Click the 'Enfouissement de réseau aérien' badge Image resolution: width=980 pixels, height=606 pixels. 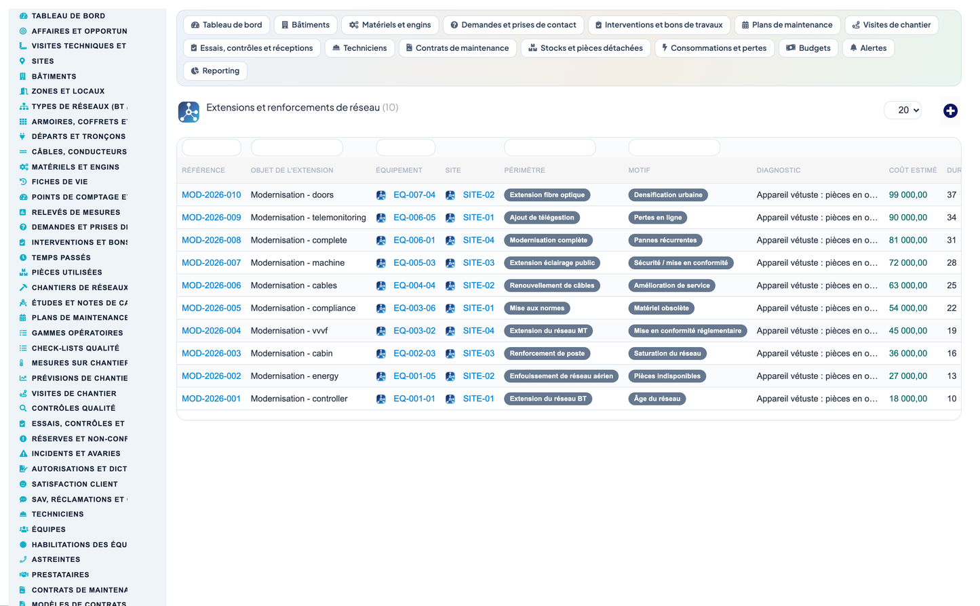[562, 376]
